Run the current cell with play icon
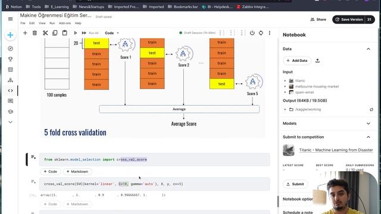Image resolution: width=381 pixels, height=214 pixels. tap(76, 33)
